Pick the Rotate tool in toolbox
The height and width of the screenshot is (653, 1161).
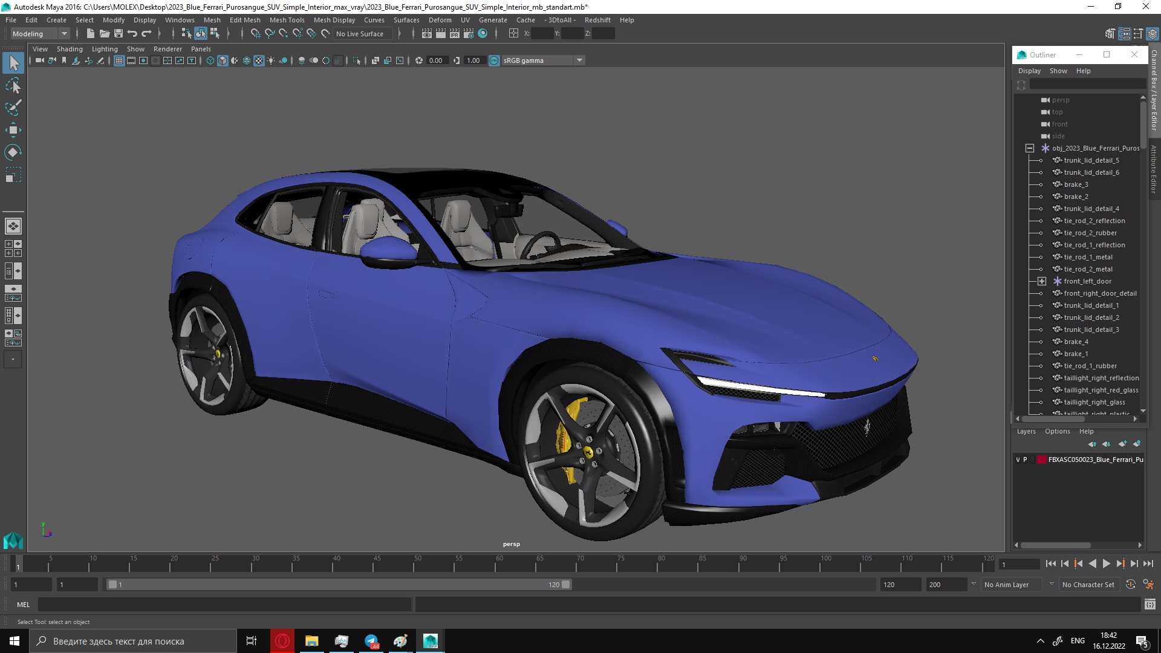pos(13,152)
